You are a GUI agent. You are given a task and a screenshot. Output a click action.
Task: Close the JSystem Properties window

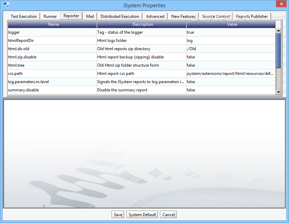[x=281, y=4]
